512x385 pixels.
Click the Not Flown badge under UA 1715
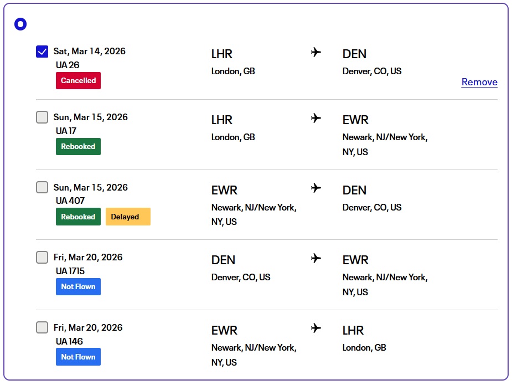[x=78, y=286]
